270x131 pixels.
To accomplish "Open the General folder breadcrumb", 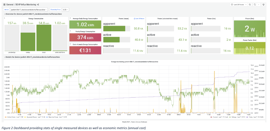I will point(10,5).
